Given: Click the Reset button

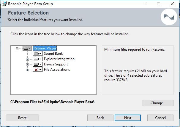Looking at the screenshot, I should pyautogui.click(x=22, y=118).
